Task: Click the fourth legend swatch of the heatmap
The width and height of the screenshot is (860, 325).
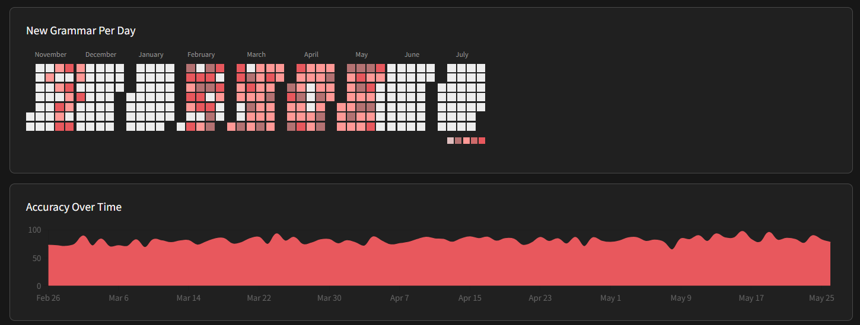Action: [474, 140]
